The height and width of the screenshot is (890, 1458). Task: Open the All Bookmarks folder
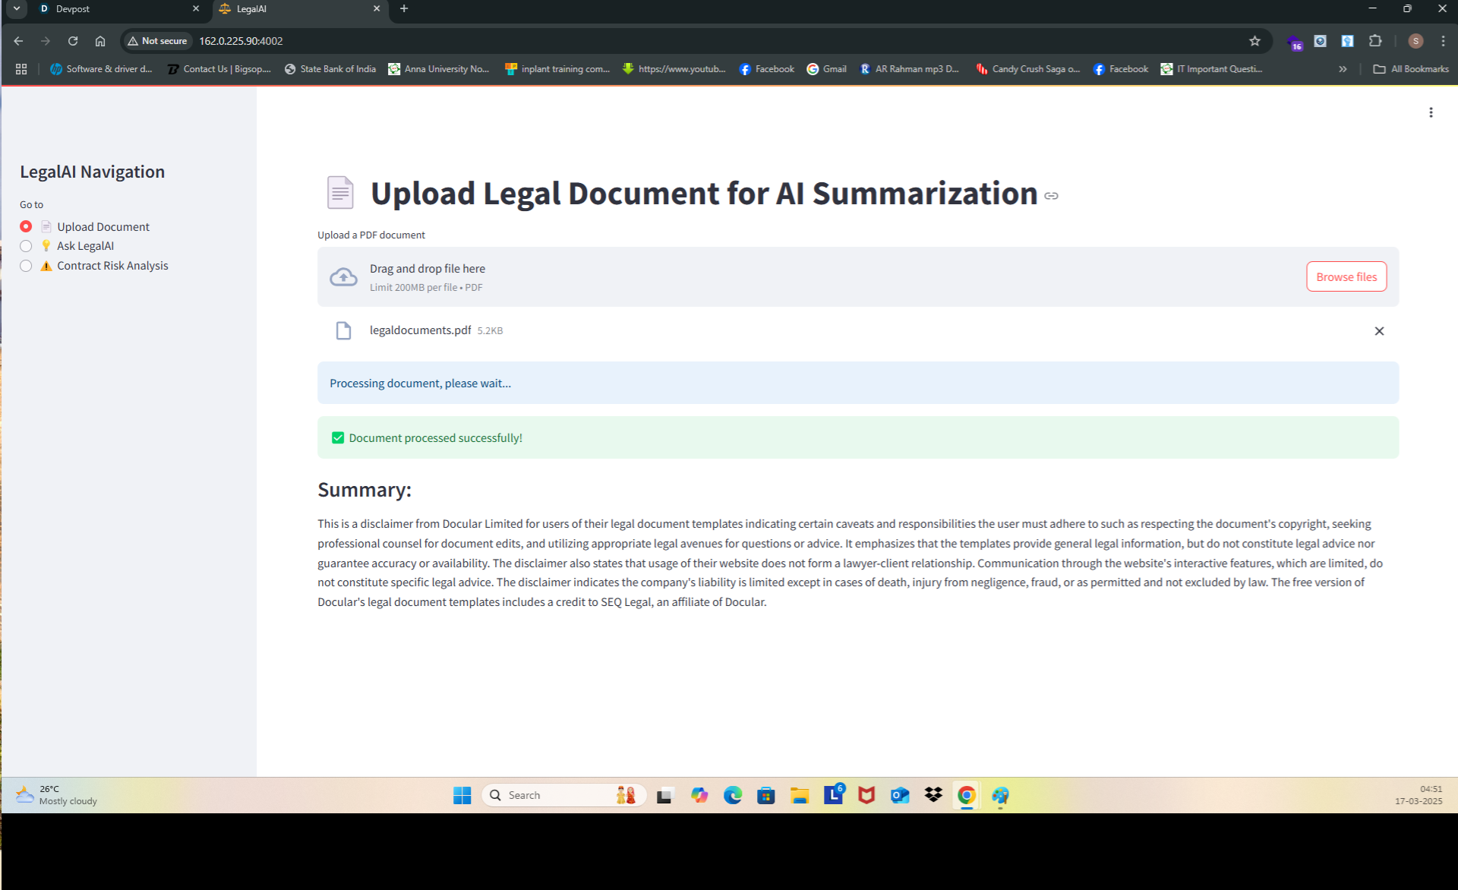coord(1411,69)
